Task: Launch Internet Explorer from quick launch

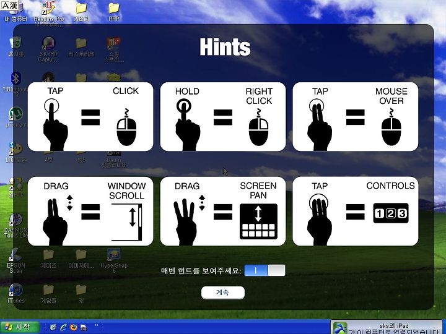Action: click(x=63, y=327)
